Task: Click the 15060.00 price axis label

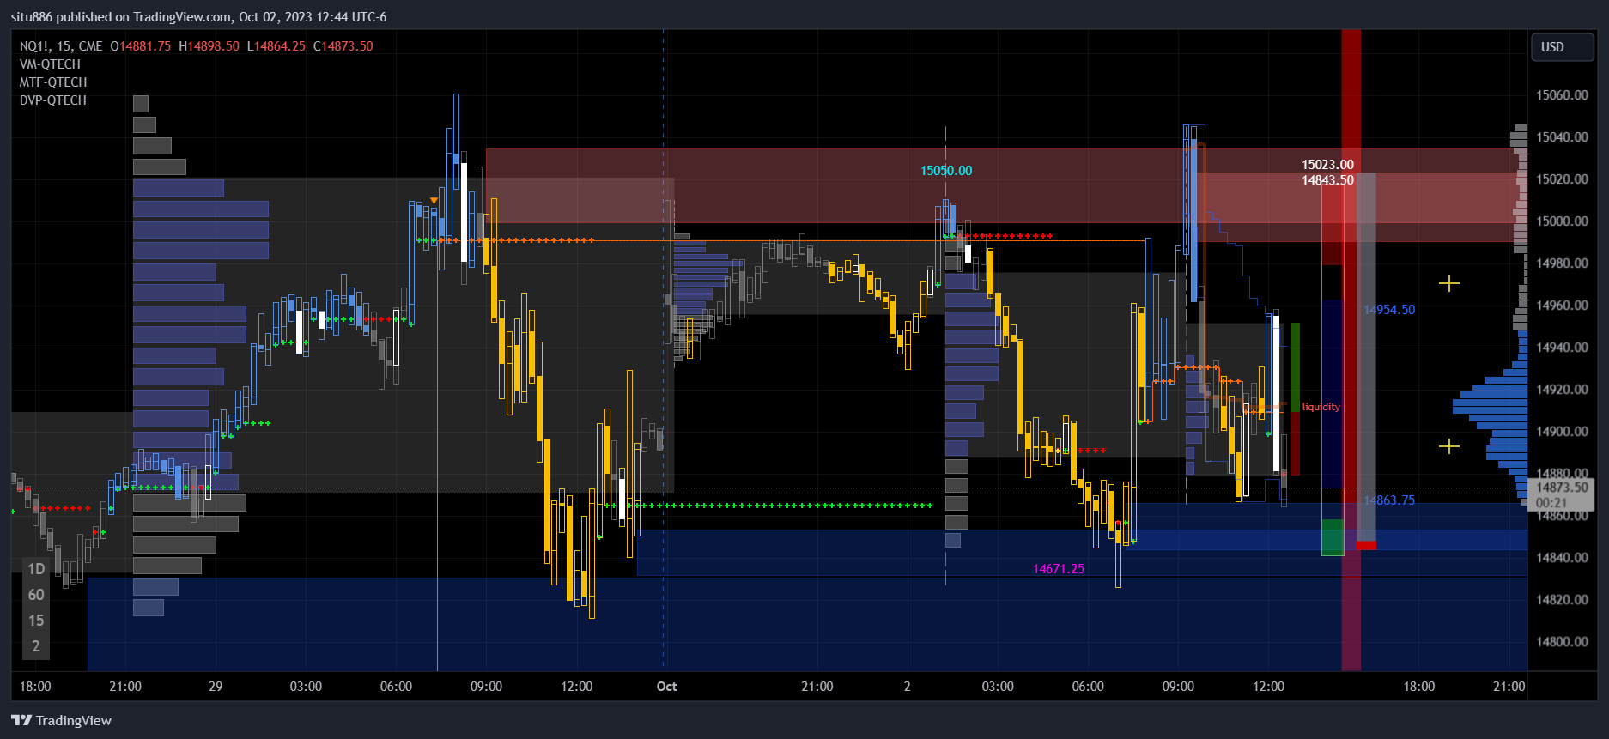Action: click(1562, 95)
